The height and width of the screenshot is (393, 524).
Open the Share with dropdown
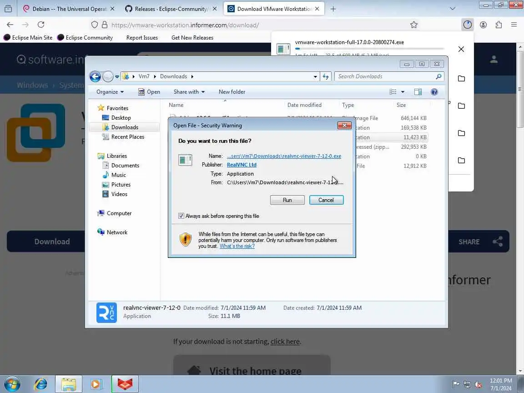coord(189,92)
